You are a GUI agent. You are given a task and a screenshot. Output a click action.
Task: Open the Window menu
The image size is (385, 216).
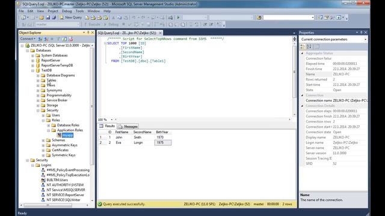coord(94,11)
